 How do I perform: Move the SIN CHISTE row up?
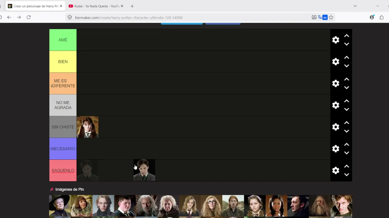pyautogui.click(x=346, y=123)
